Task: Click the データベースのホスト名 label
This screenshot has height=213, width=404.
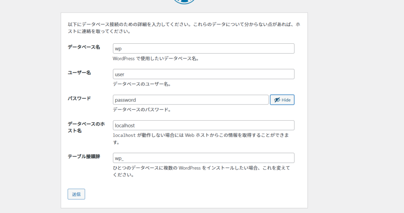Action: tap(86, 127)
